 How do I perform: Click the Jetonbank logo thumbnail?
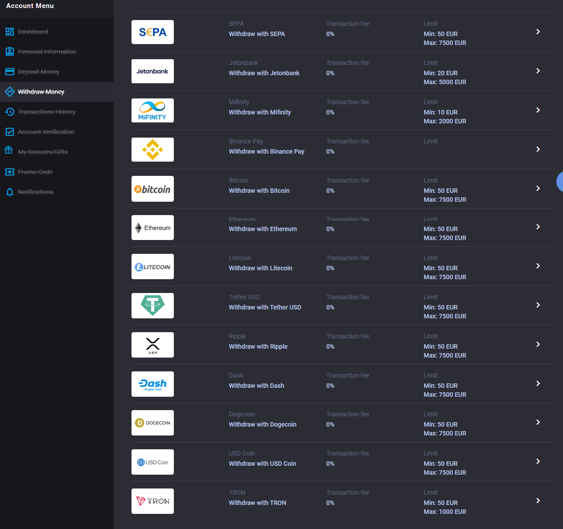pos(152,71)
